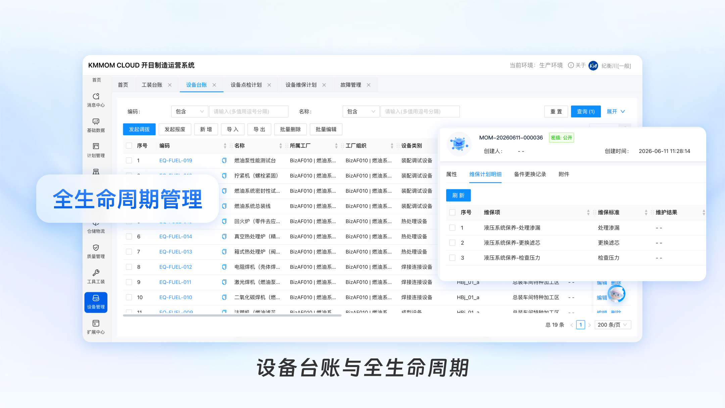This screenshot has width=725, height=408.
Task: Switch to 首页 tab
Action: pos(123,85)
